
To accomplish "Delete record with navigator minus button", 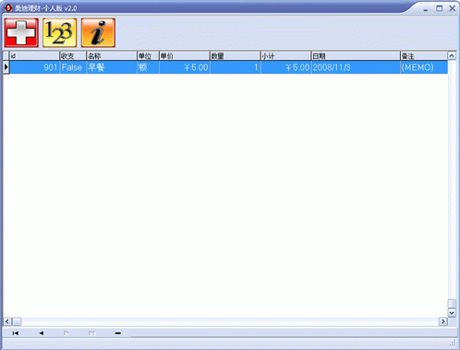I will 117,333.
